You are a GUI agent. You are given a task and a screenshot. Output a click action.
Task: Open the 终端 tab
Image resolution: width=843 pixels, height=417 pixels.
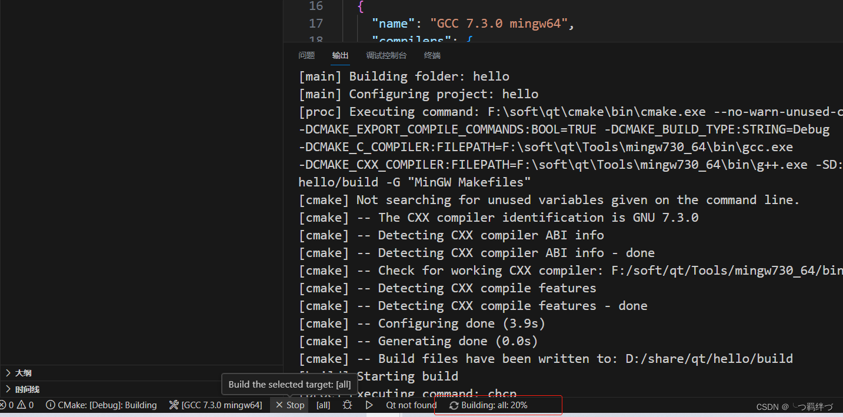pos(432,55)
